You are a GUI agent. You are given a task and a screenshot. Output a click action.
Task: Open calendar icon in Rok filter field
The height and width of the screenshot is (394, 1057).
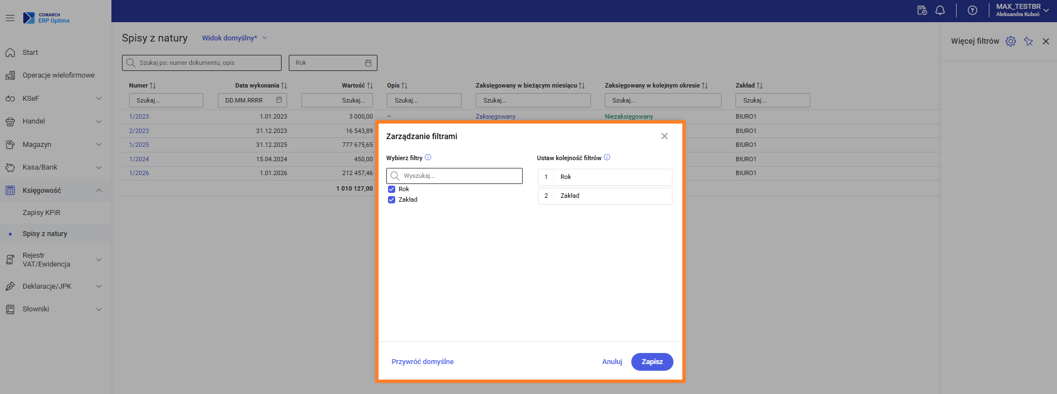(368, 63)
